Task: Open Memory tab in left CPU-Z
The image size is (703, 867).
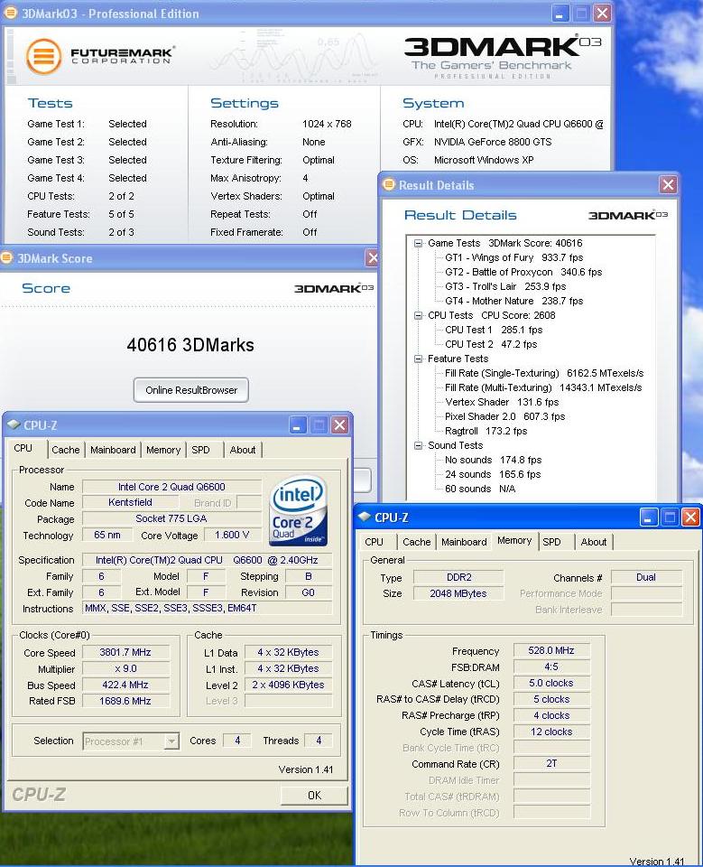Action: click(163, 450)
